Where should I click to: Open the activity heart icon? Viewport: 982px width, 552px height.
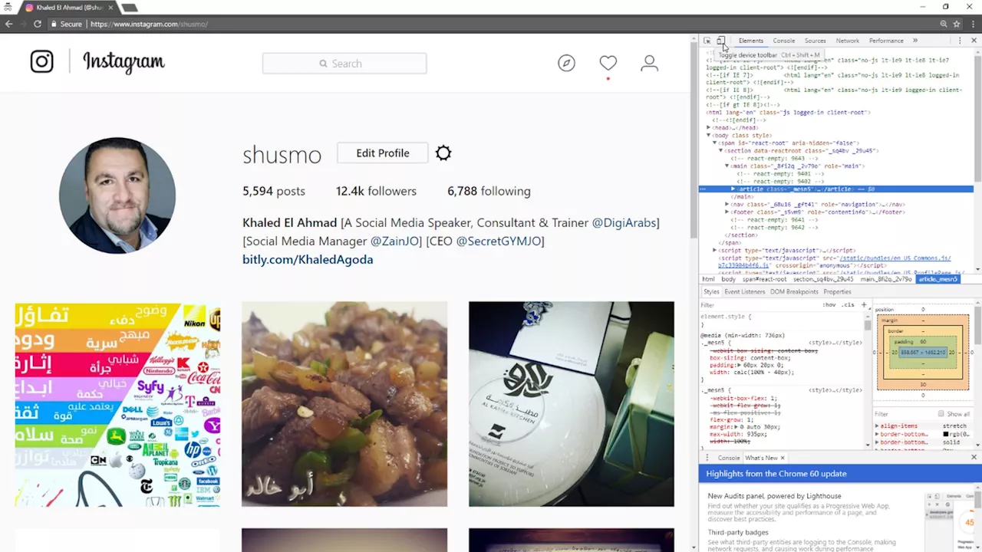tap(608, 63)
